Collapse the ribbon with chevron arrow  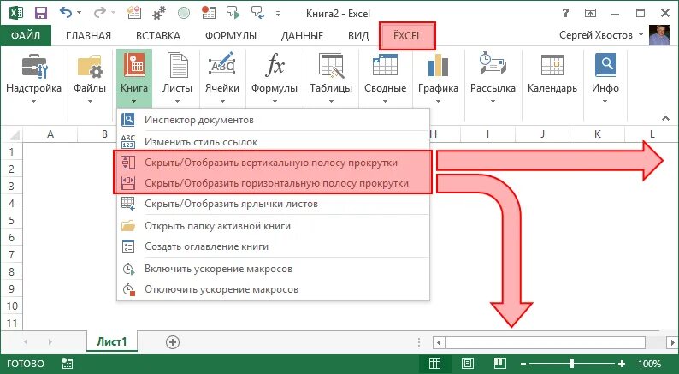pos(665,118)
